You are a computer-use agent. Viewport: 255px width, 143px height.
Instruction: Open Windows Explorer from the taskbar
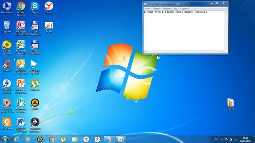click(75, 139)
